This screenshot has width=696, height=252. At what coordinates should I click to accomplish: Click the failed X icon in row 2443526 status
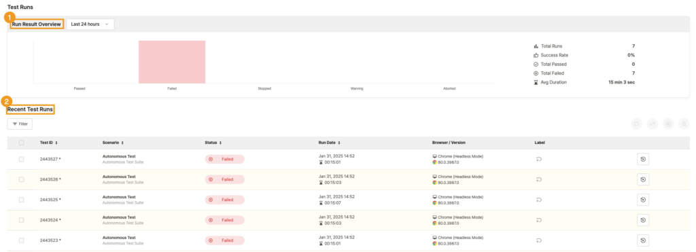(211, 179)
